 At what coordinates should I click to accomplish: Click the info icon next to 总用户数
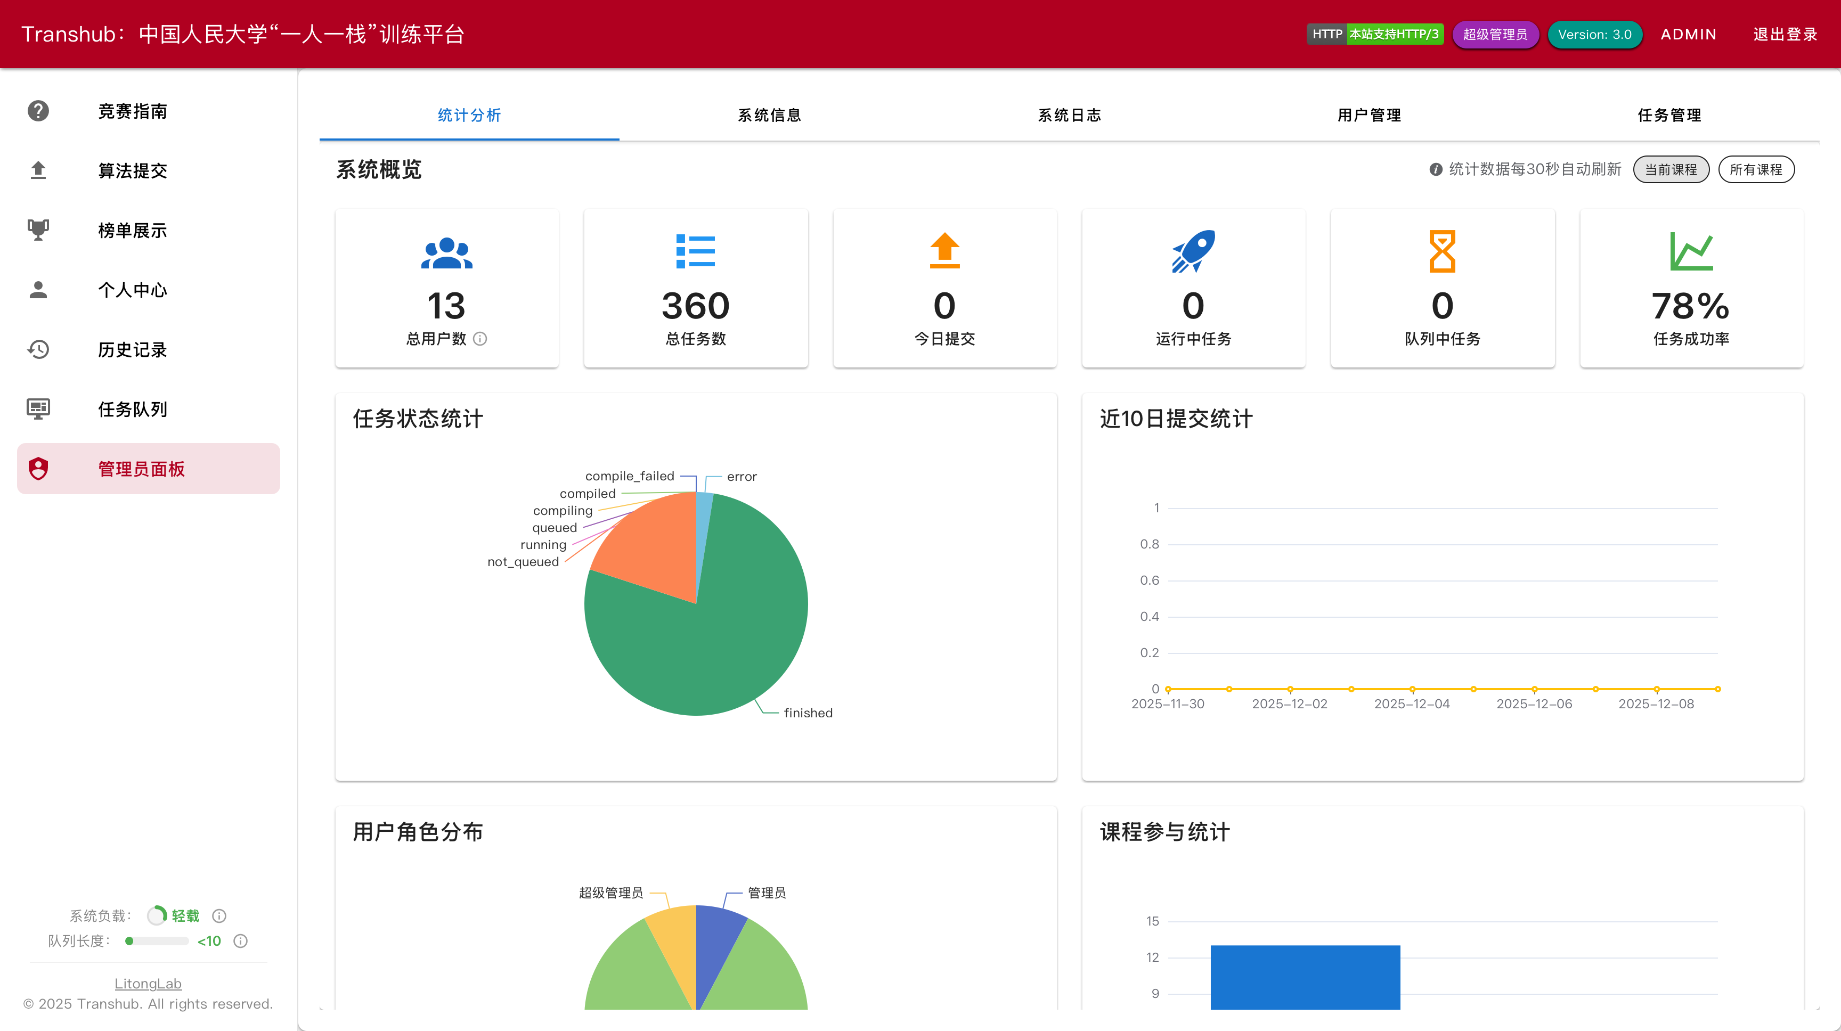480,339
